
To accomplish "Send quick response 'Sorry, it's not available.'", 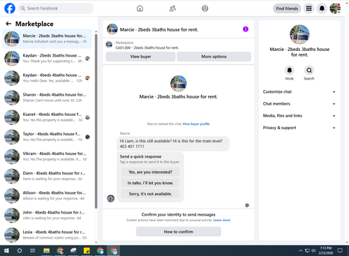I will click(150, 194).
